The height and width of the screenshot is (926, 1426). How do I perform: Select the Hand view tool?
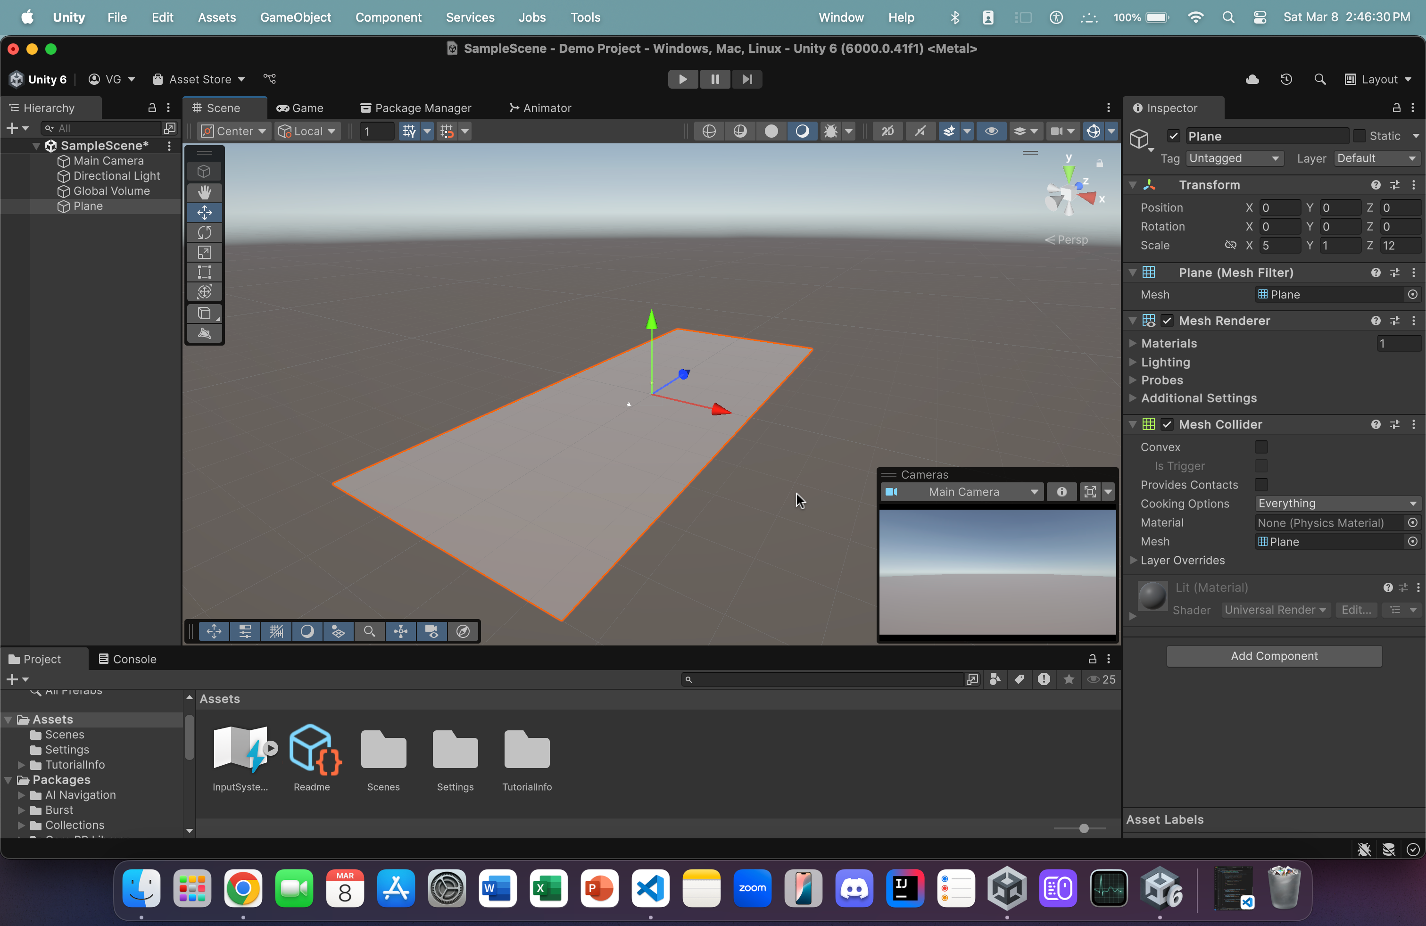click(x=204, y=192)
